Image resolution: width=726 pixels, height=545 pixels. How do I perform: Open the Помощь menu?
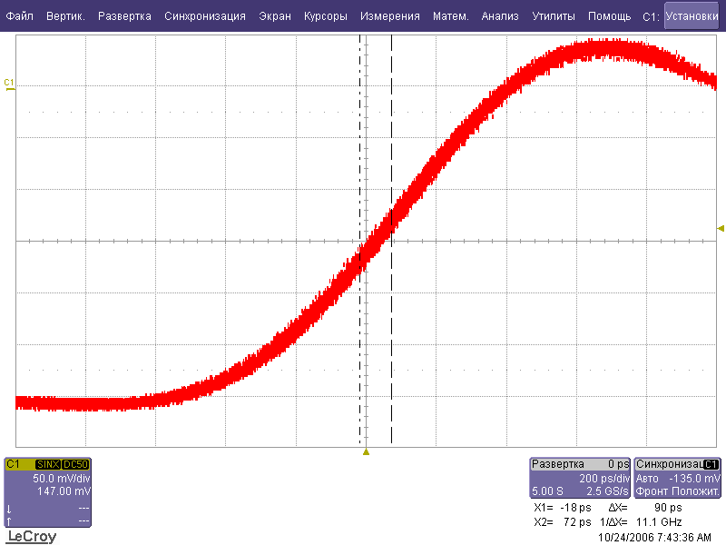tap(609, 16)
